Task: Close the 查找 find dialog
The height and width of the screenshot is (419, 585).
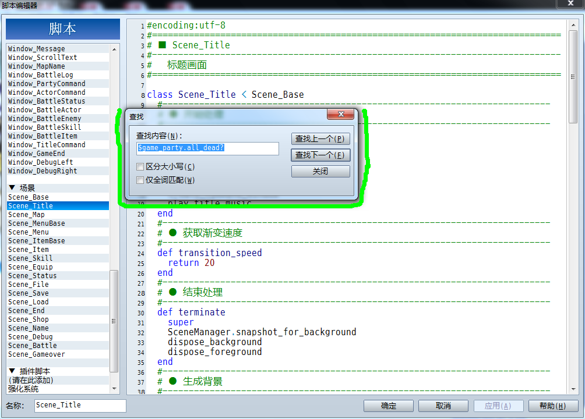Action: [340, 114]
